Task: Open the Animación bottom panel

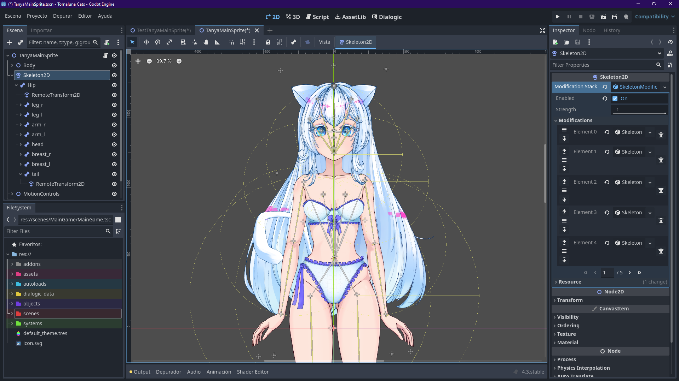Action: pyautogui.click(x=219, y=372)
